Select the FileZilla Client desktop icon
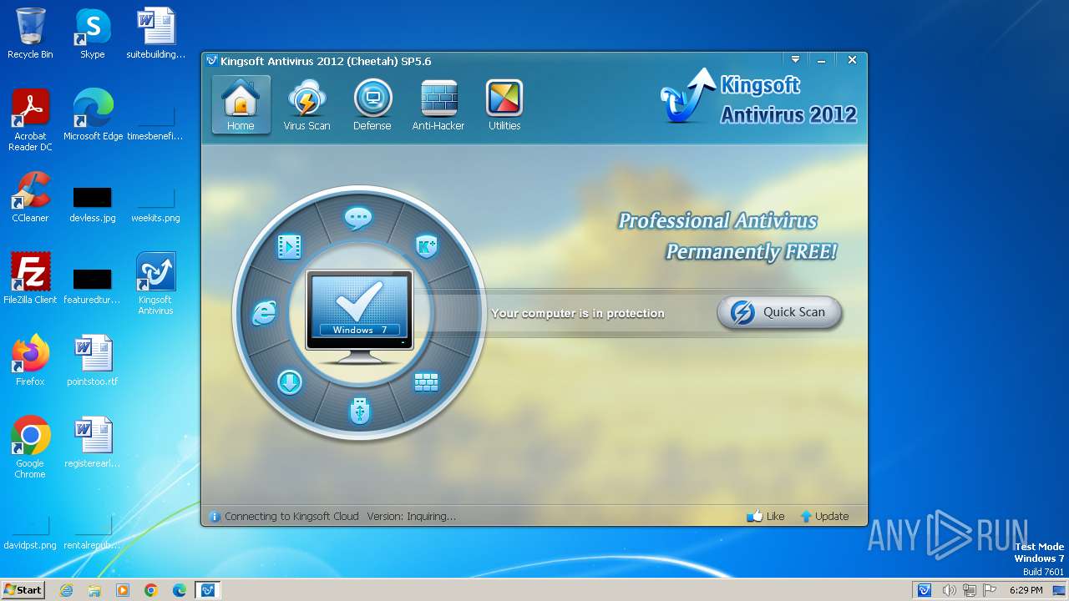 (x=30, y=279)
